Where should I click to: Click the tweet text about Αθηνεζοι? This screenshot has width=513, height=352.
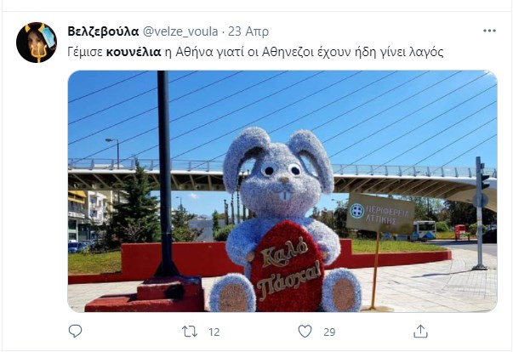[x=255, y=52]
